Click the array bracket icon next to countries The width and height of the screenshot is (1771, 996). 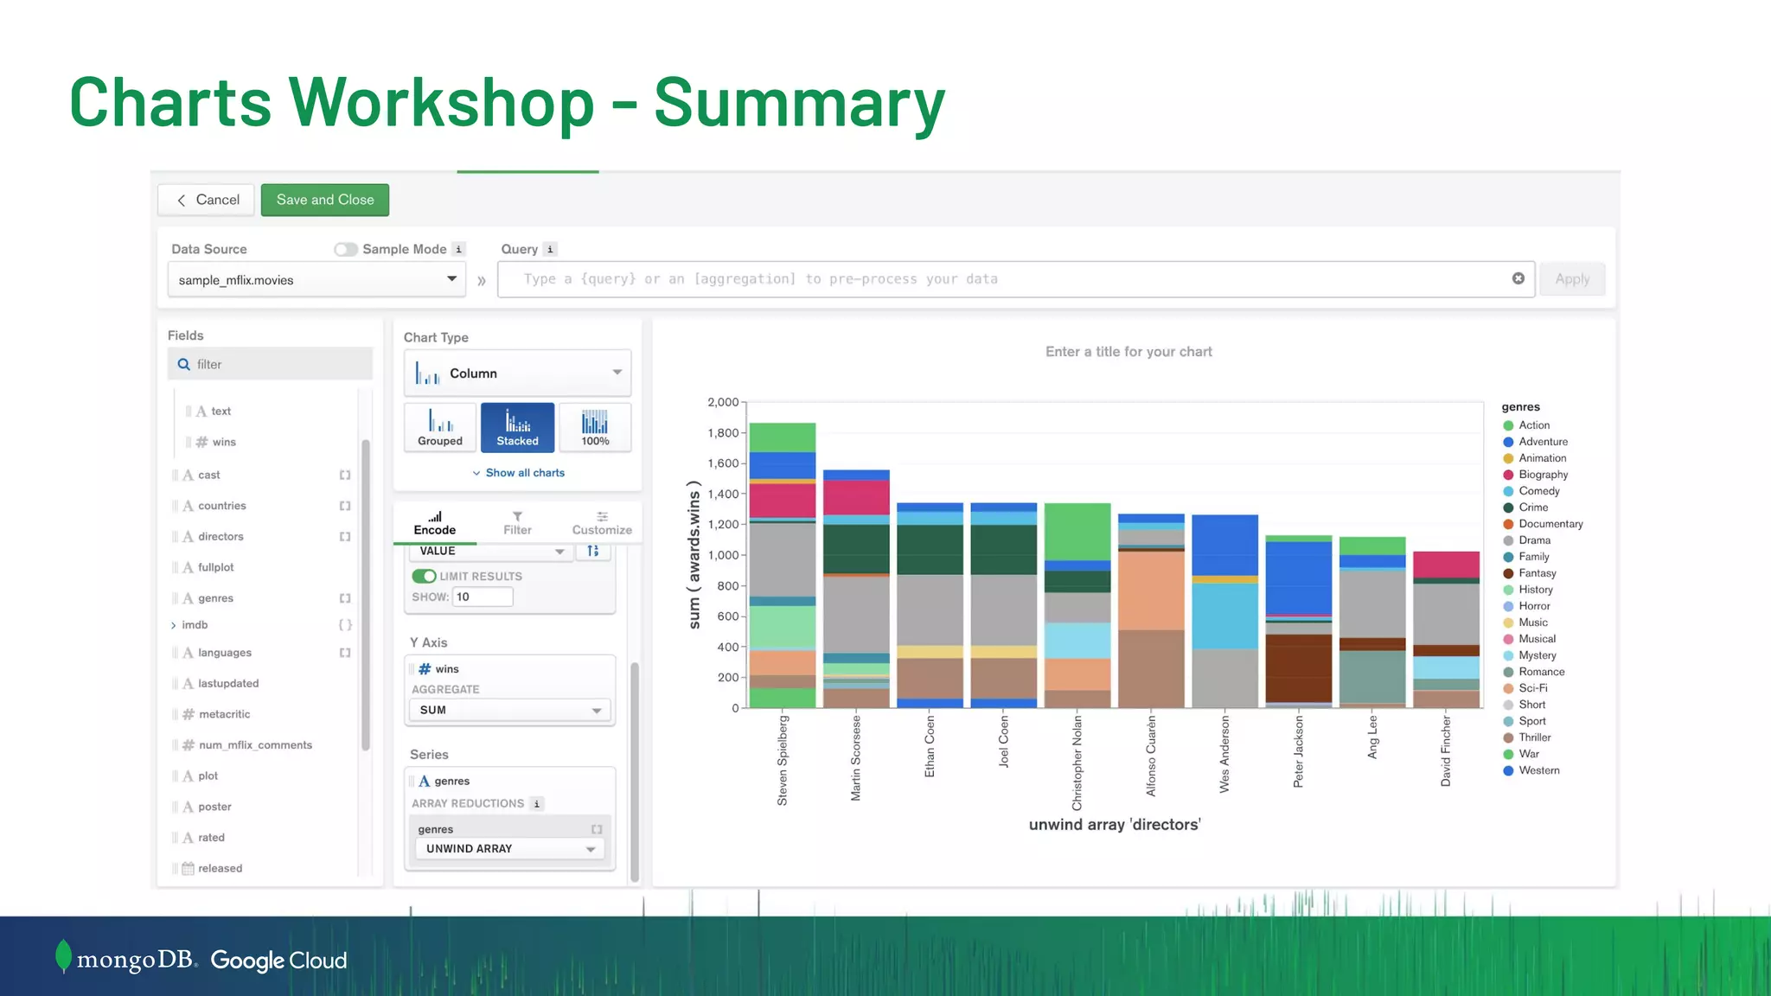[345, 506]
